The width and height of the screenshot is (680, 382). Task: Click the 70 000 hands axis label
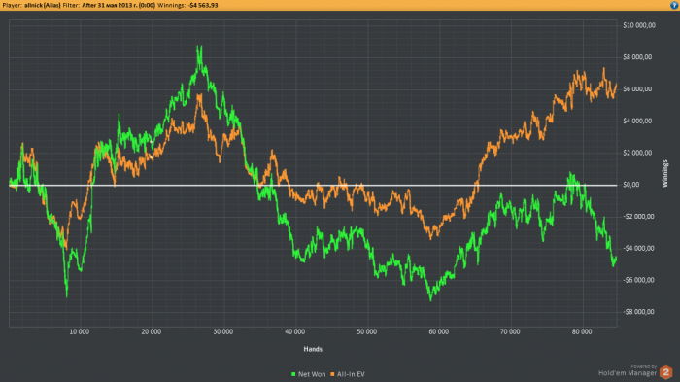tap(510, 331)
